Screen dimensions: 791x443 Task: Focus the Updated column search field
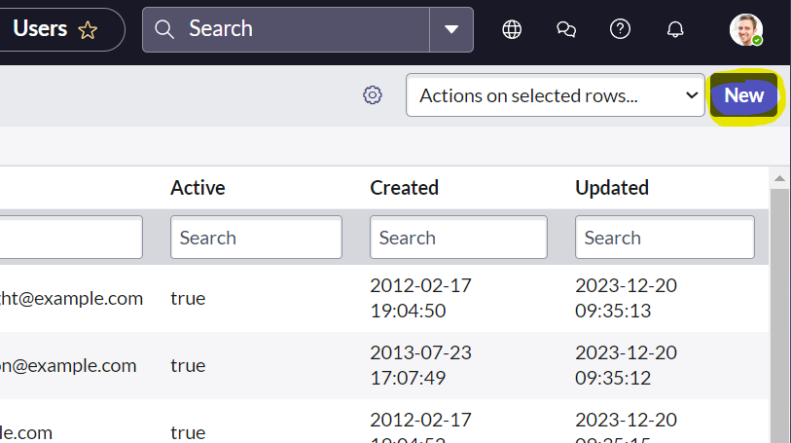[x=665, y=238]
